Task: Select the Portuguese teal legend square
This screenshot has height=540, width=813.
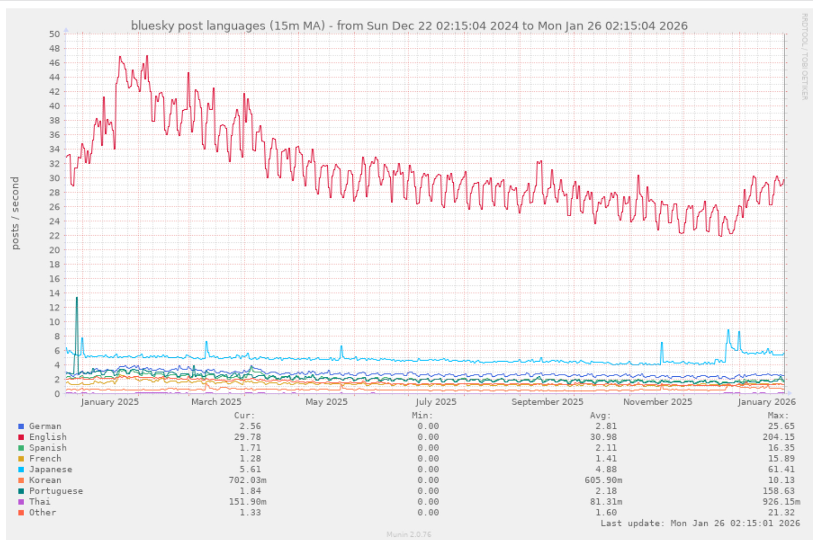Action: 21,491
